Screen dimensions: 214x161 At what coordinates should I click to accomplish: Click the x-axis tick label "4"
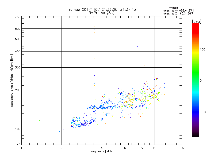(x=102, y=148)
